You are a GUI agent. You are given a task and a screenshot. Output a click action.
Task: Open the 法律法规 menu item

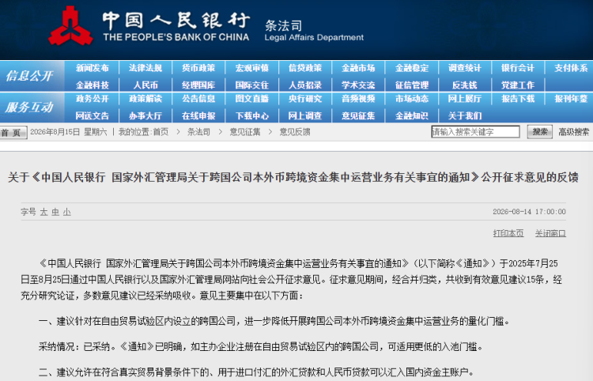(x=145, y=68)
